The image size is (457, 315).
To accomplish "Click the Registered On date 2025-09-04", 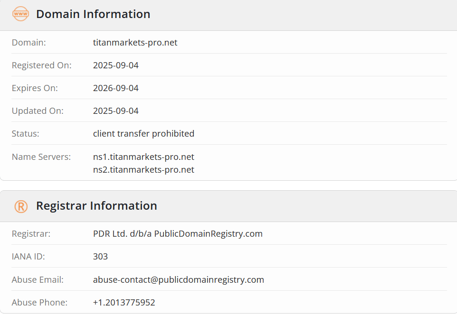I will tap(116, 65).
